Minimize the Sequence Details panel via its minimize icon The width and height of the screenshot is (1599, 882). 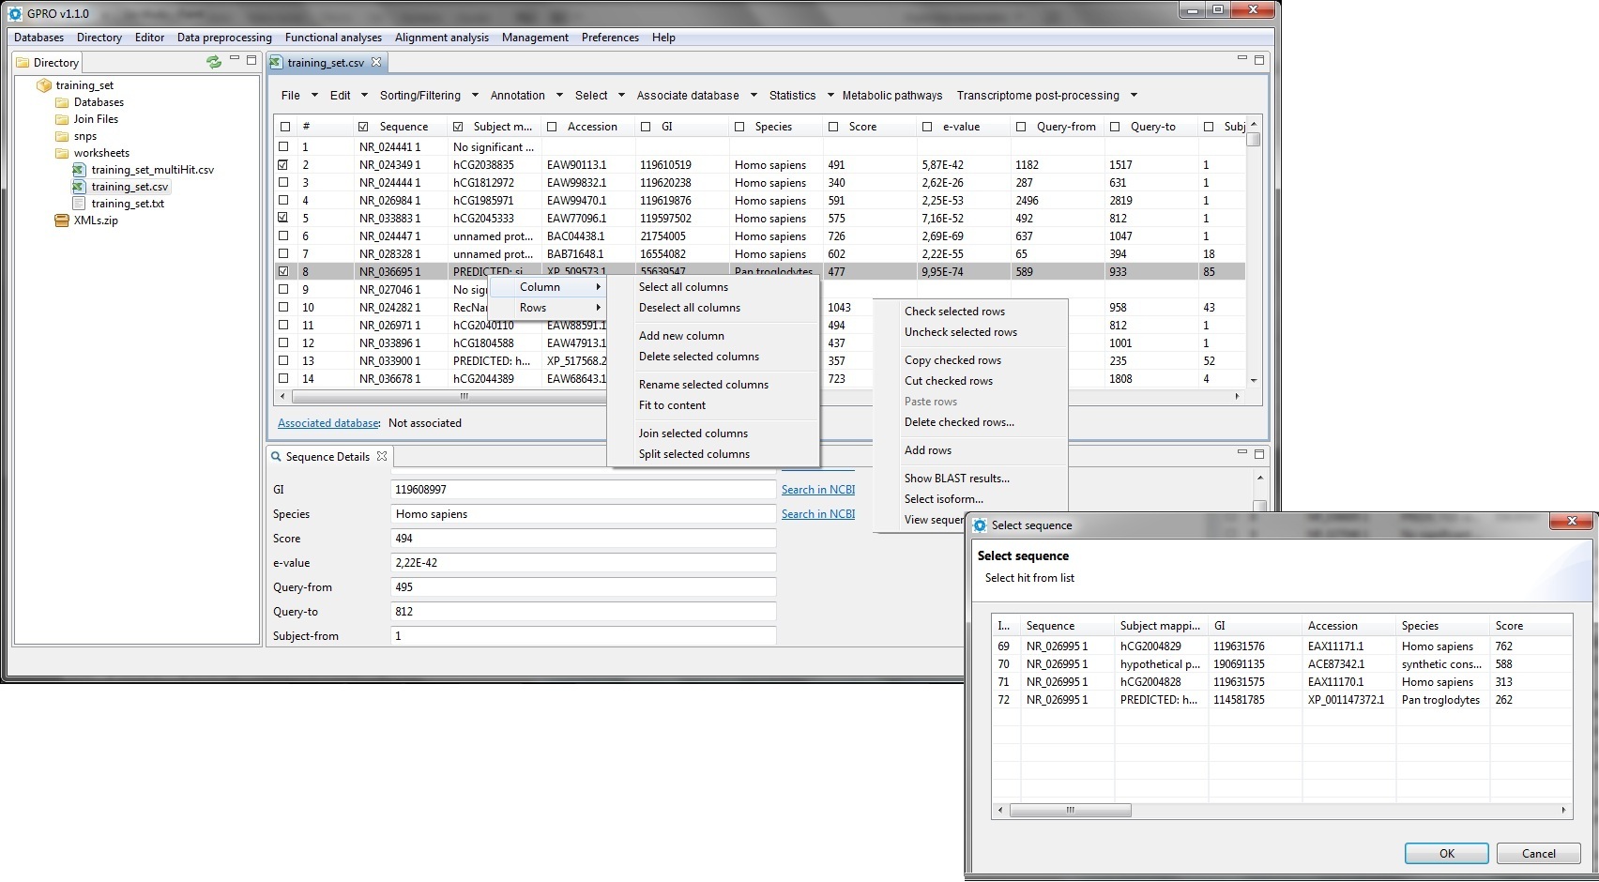click(x=1241, y=452)
